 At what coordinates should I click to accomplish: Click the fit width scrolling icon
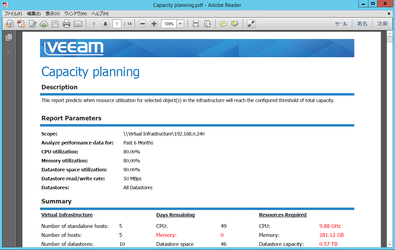[196, 24]
